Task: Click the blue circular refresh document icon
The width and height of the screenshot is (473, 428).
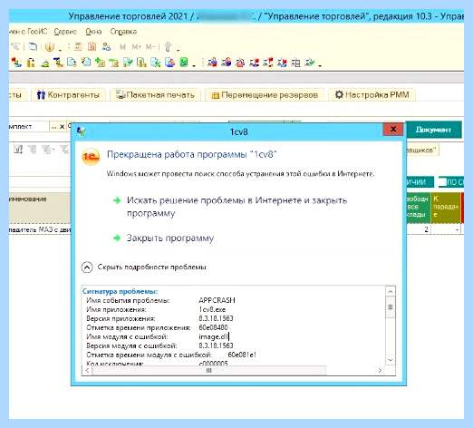Action: (86, 63)
